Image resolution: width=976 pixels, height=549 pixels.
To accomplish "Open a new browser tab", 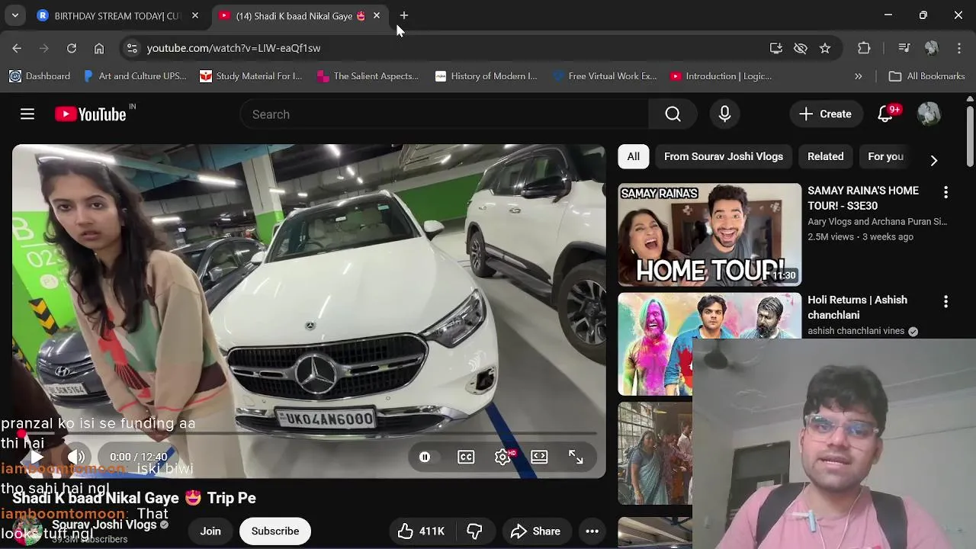I will click(x=404, y=15).
